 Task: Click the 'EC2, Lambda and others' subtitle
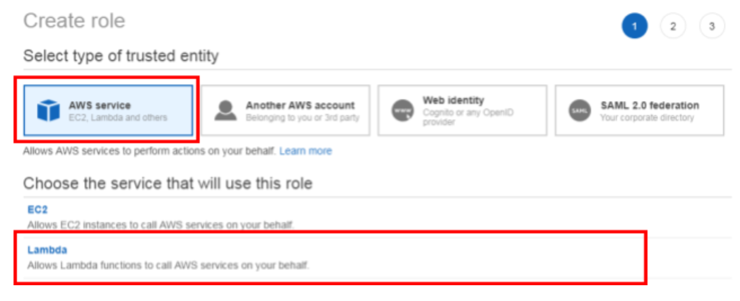pyautogui.click(x=118, y=118)
